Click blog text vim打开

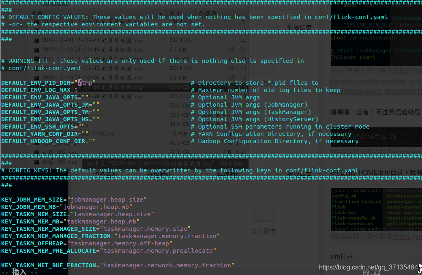coord(341,256)
